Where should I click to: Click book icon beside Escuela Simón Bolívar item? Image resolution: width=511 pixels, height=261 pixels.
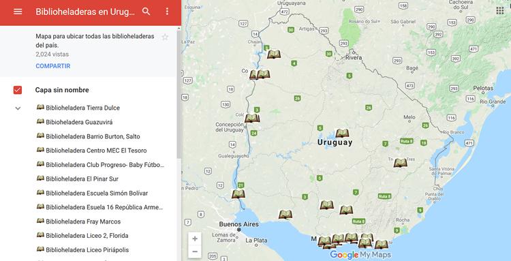tap(40, 192)
